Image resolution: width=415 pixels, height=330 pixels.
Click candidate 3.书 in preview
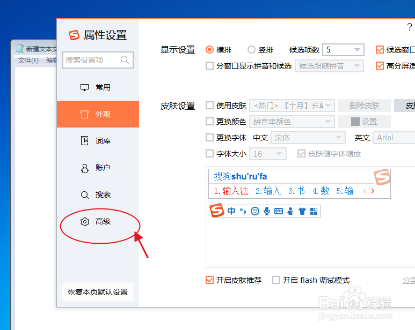(296, 191)
